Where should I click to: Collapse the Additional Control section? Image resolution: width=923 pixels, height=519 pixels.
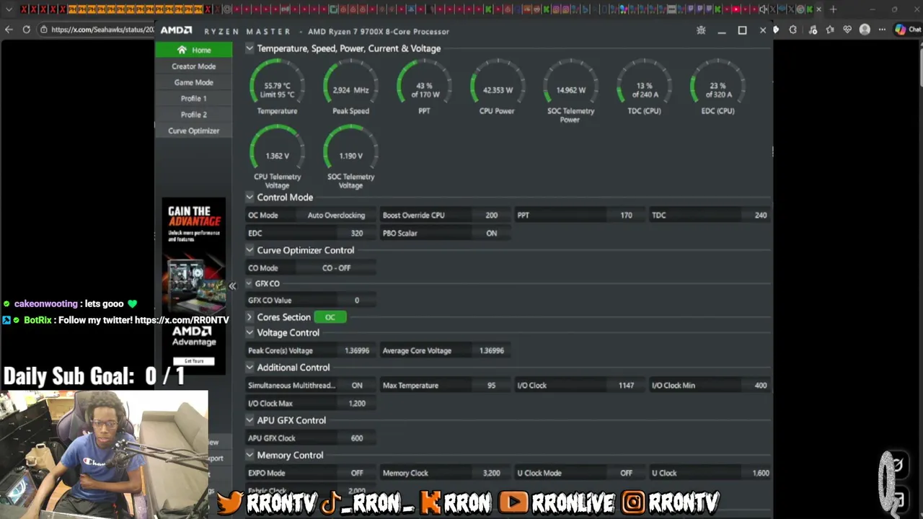click(x=249, y=368)
